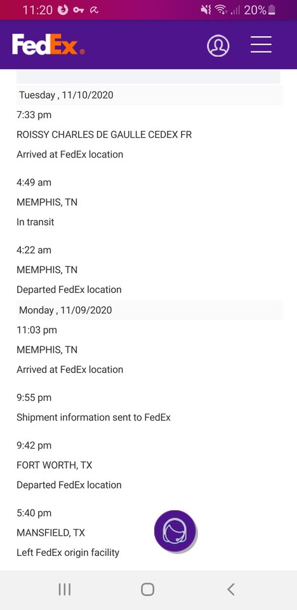Tap the MANSFIELD, TX location

[x=51, y=532]
